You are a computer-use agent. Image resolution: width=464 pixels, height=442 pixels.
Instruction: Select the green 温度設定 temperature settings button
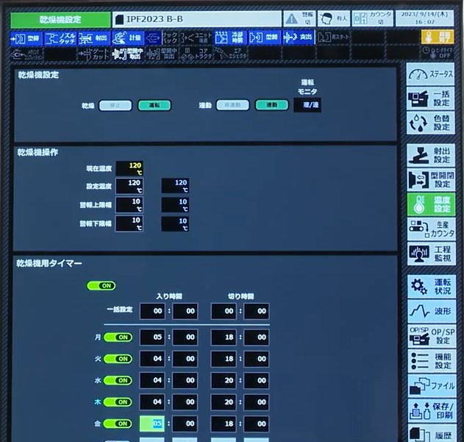(x=431, y=204)
